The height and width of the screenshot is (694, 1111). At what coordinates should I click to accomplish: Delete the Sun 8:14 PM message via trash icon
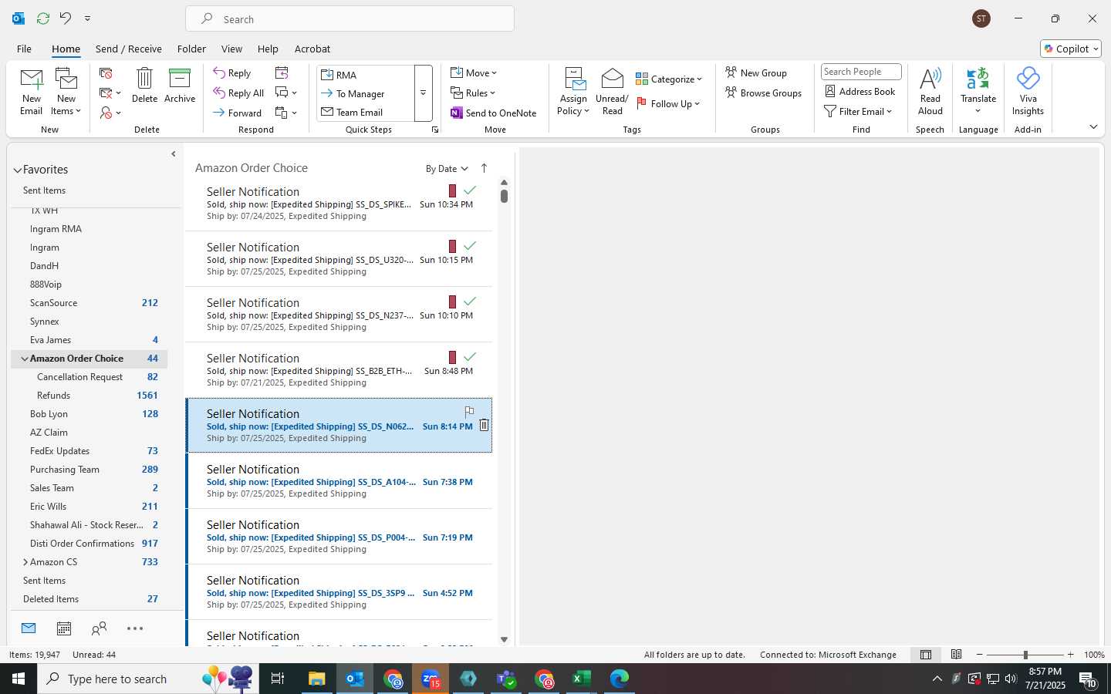click(x=484, y=425)
